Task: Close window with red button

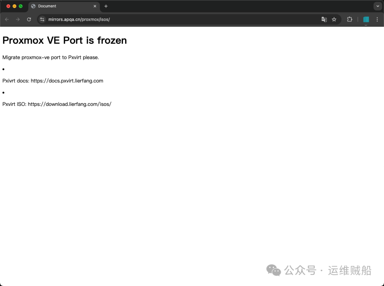Action: click(x=8, y=6)
